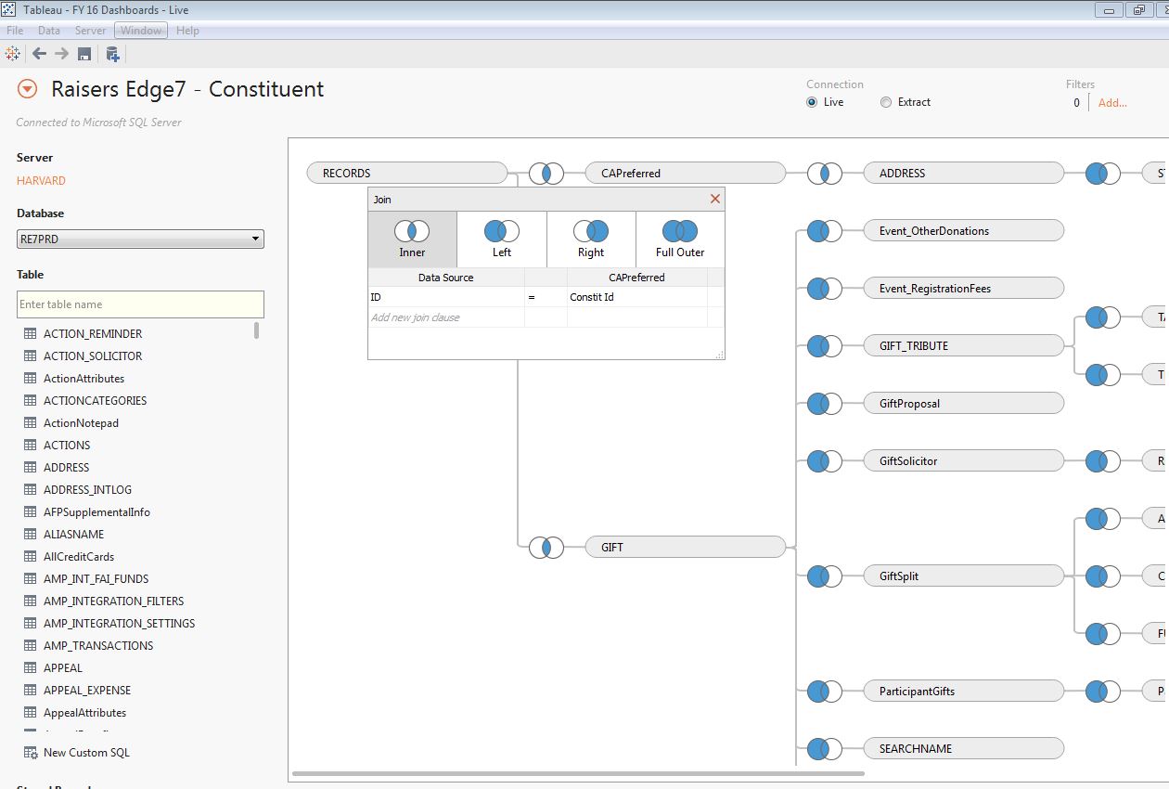Click the table list vertical scrollbar
The height and width of the screenshot is (789, 1169).
(257, 330)
